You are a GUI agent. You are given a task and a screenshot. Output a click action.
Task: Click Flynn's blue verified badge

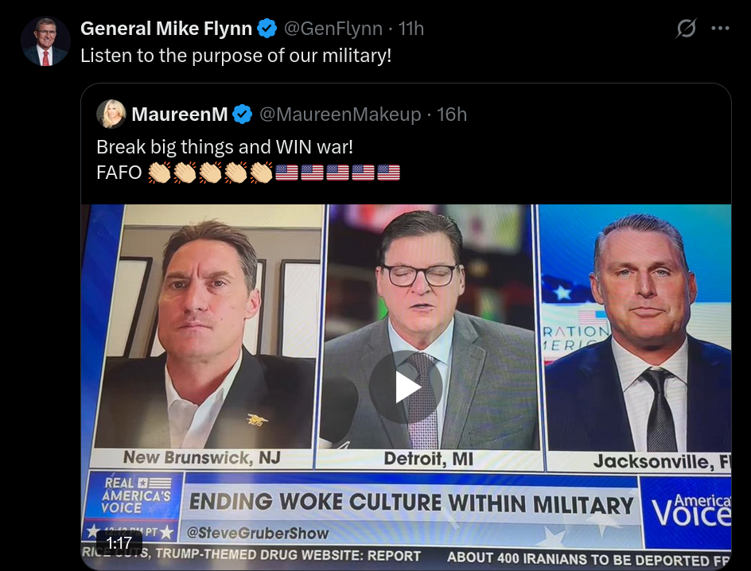267,29
